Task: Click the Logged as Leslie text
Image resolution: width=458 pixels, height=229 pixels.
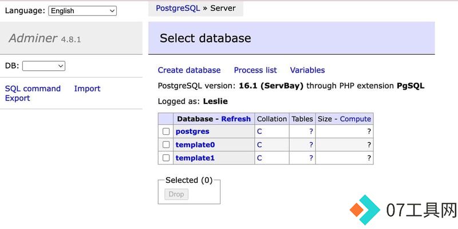Action: pos(193,102)
